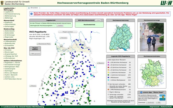Click the Baden-Württemberg coat of arms

point(2,3)
